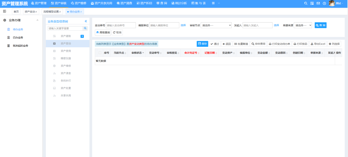Open the QR code icon in header

pyautogui.click(x=312, y=3)
